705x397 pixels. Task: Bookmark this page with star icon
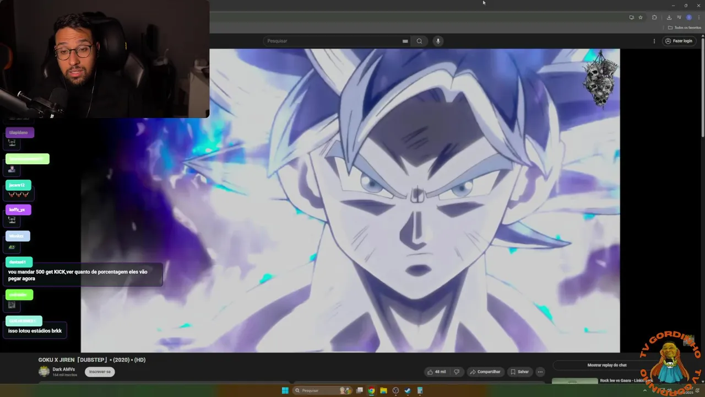[641, 17]
